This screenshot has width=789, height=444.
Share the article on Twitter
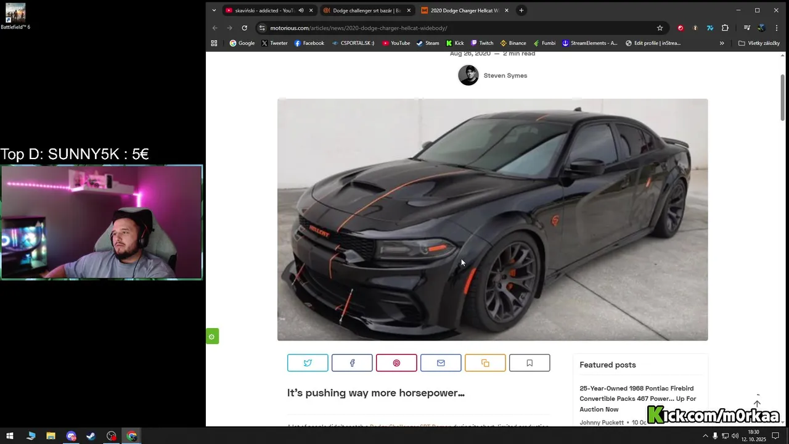click(308, 363)
